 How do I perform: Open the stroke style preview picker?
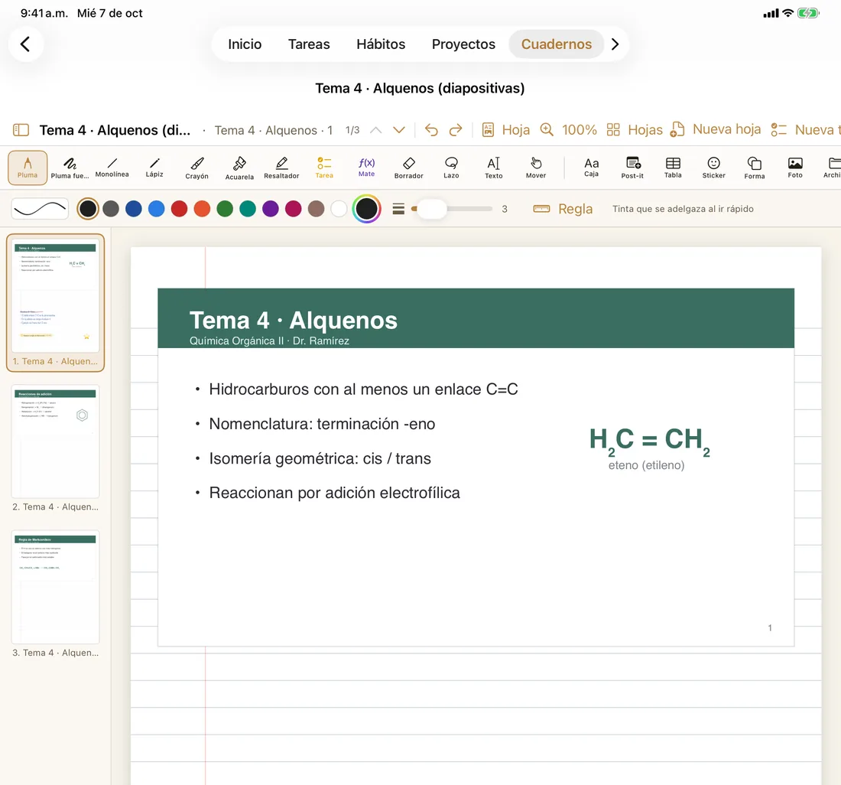pos(41,209)
